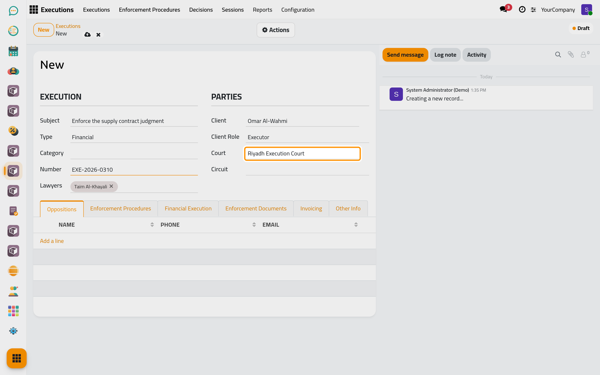Click the Send message button

tap(405, 55)
